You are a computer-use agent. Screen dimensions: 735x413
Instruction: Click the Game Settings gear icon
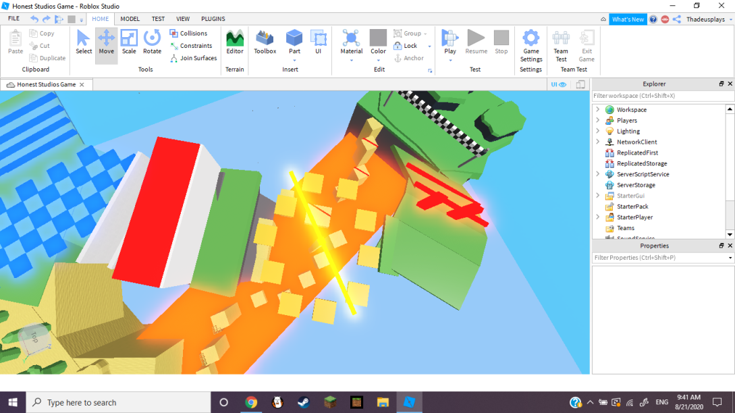pyautogui.click(x=531, y=38)
